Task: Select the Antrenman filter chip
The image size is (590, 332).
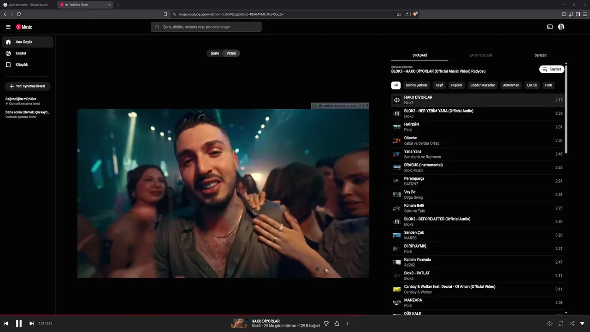Action: [511, 85]
